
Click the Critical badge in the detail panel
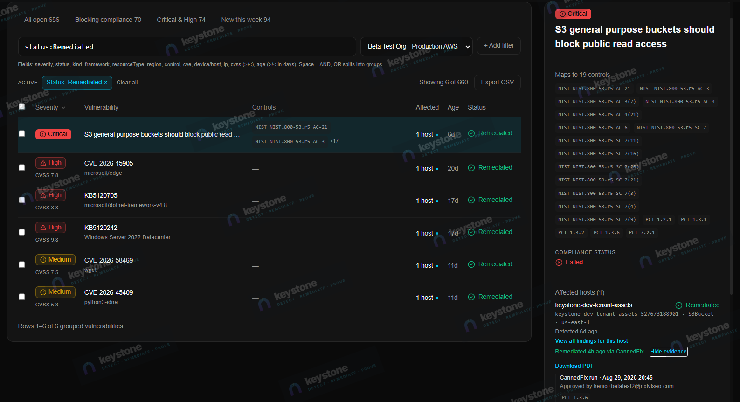(x=573, y=14)
